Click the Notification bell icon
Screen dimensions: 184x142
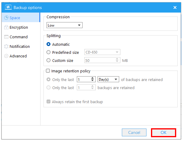[x=6, y=47]
